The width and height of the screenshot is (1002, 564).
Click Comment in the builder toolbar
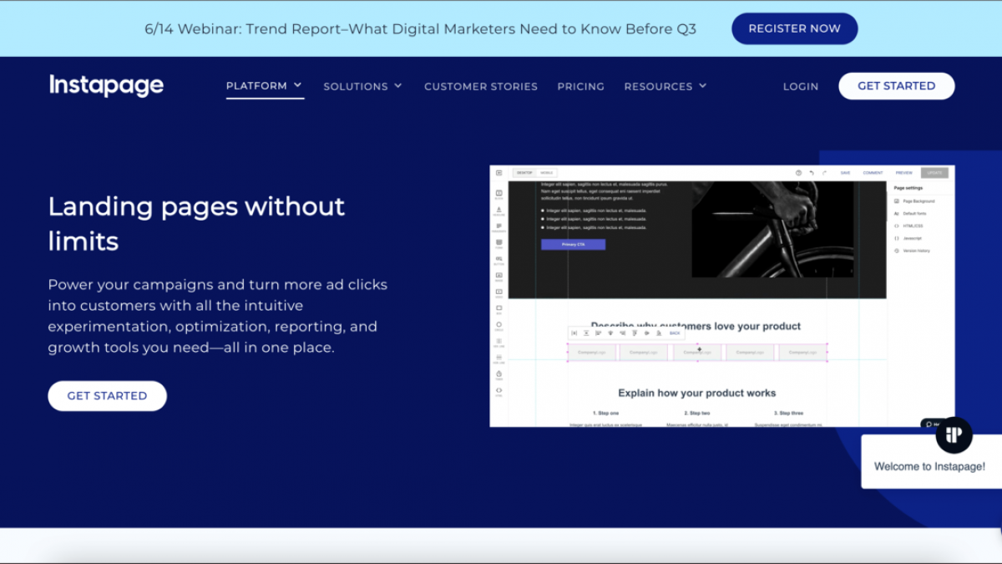(x=873, y=173)
